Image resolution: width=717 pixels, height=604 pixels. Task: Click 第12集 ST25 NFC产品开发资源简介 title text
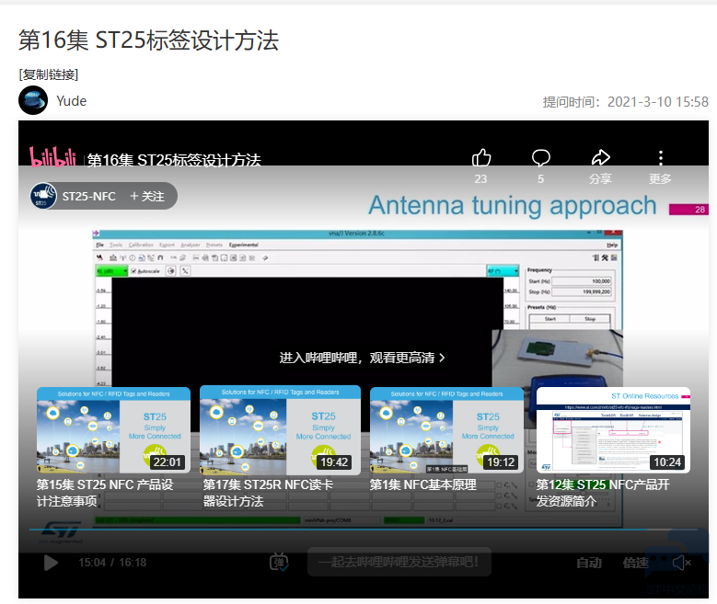(x=603, y=493)
